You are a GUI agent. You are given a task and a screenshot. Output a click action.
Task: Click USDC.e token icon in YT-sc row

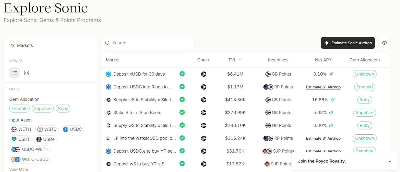[108, 151]
